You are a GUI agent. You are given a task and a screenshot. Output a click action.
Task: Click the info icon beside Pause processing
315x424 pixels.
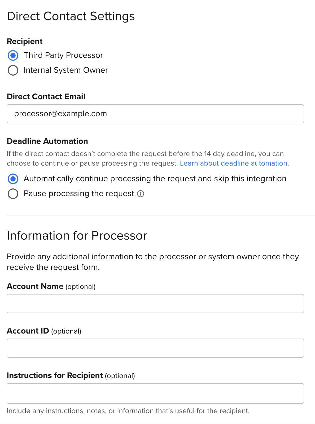pyautogui.click(x=141, y=194)
